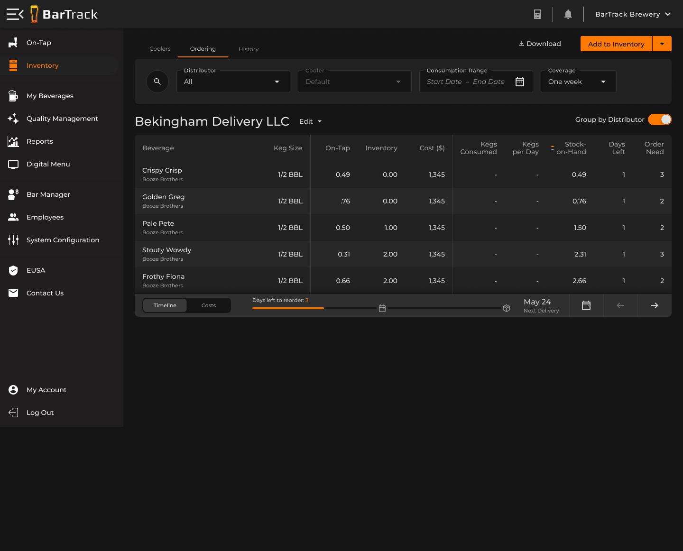The height and width of the screenshot is (551, 683).
Task: Click the search magnifier button
Action: click(x=157, y=82)
